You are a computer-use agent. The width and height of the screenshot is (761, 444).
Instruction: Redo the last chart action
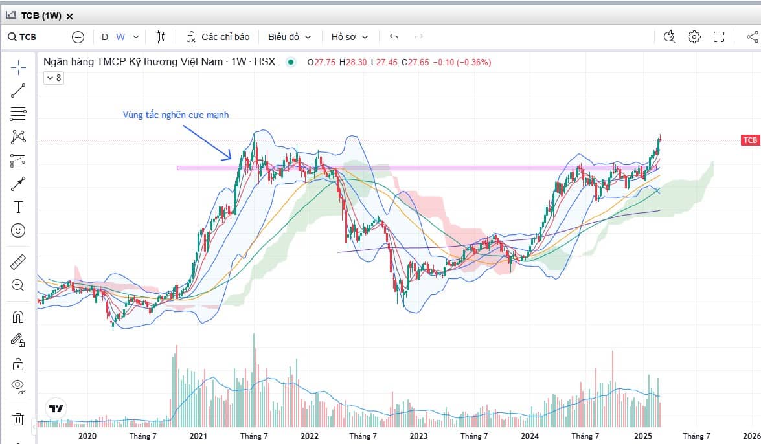click(x=418, y=37)
